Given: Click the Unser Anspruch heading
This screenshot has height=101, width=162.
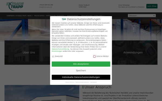Looking at the screenshot, I should pos(98,87).
